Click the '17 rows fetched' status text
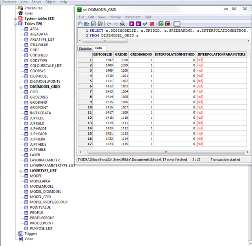This screenshot has height=246, width=252. (x=175, y=159)
